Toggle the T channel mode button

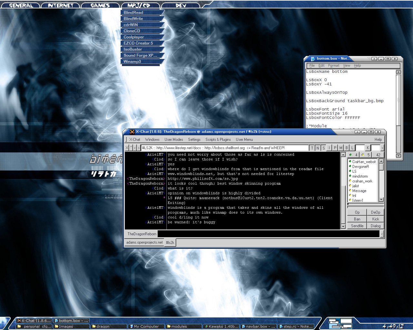312,148
